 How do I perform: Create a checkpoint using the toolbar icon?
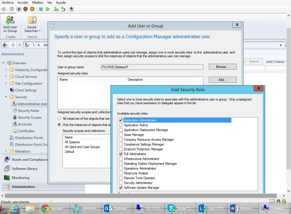[56, 9]
